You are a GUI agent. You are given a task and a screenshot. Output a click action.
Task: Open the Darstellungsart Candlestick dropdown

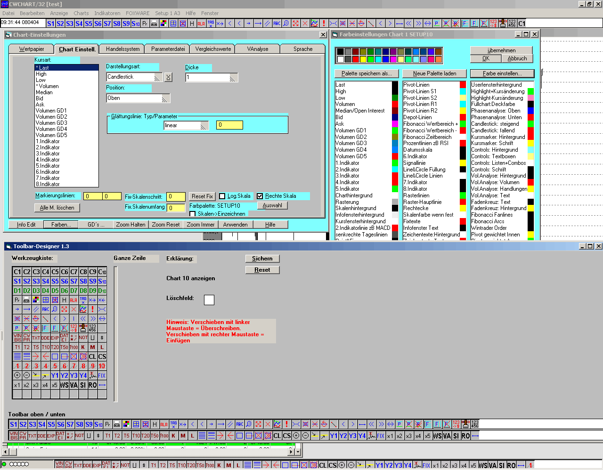(158, 77)
